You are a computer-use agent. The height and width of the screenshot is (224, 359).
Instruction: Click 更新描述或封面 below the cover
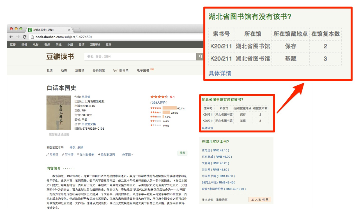click(x=59, y=135)
